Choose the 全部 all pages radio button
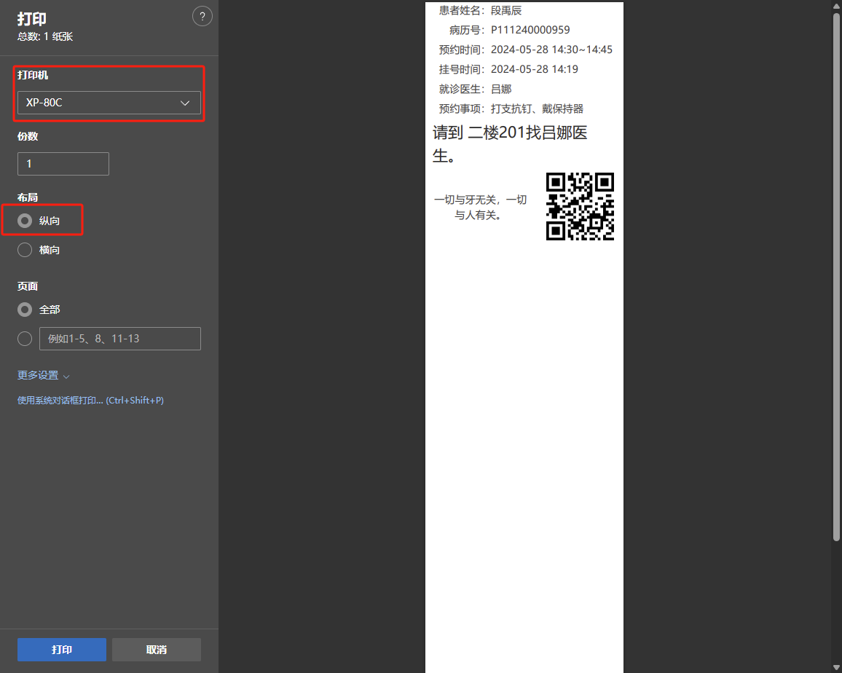 (x=25, y=310)
